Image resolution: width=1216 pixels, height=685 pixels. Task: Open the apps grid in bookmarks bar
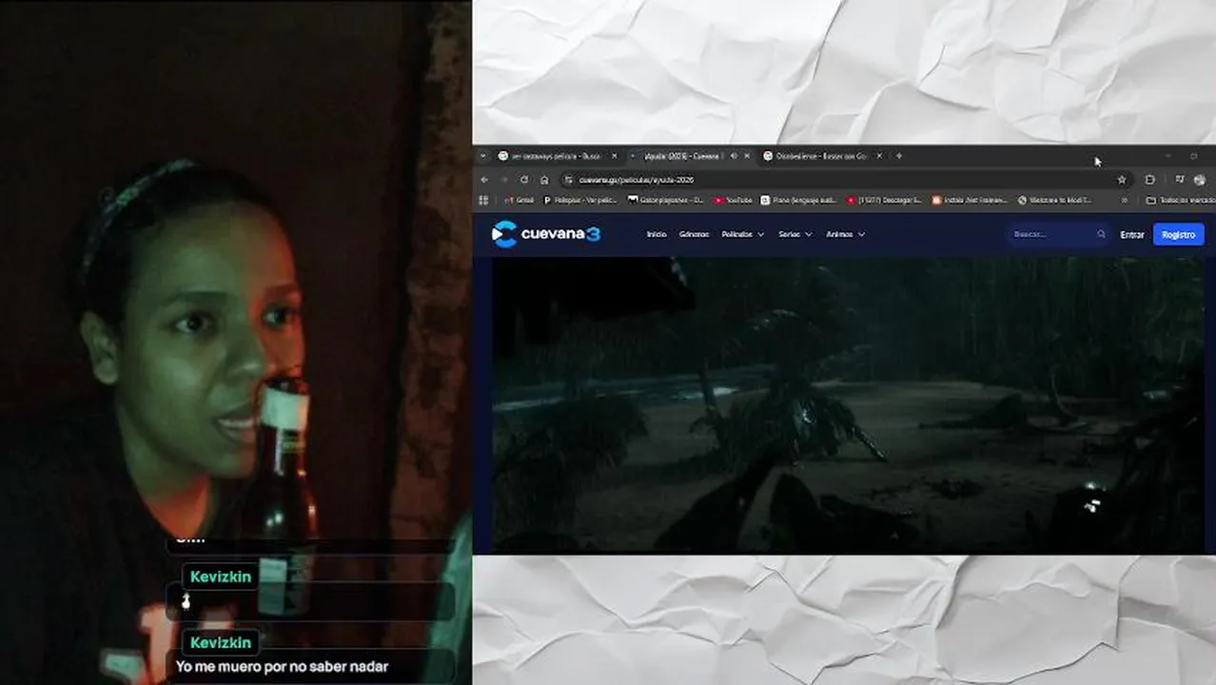(483, 201)
